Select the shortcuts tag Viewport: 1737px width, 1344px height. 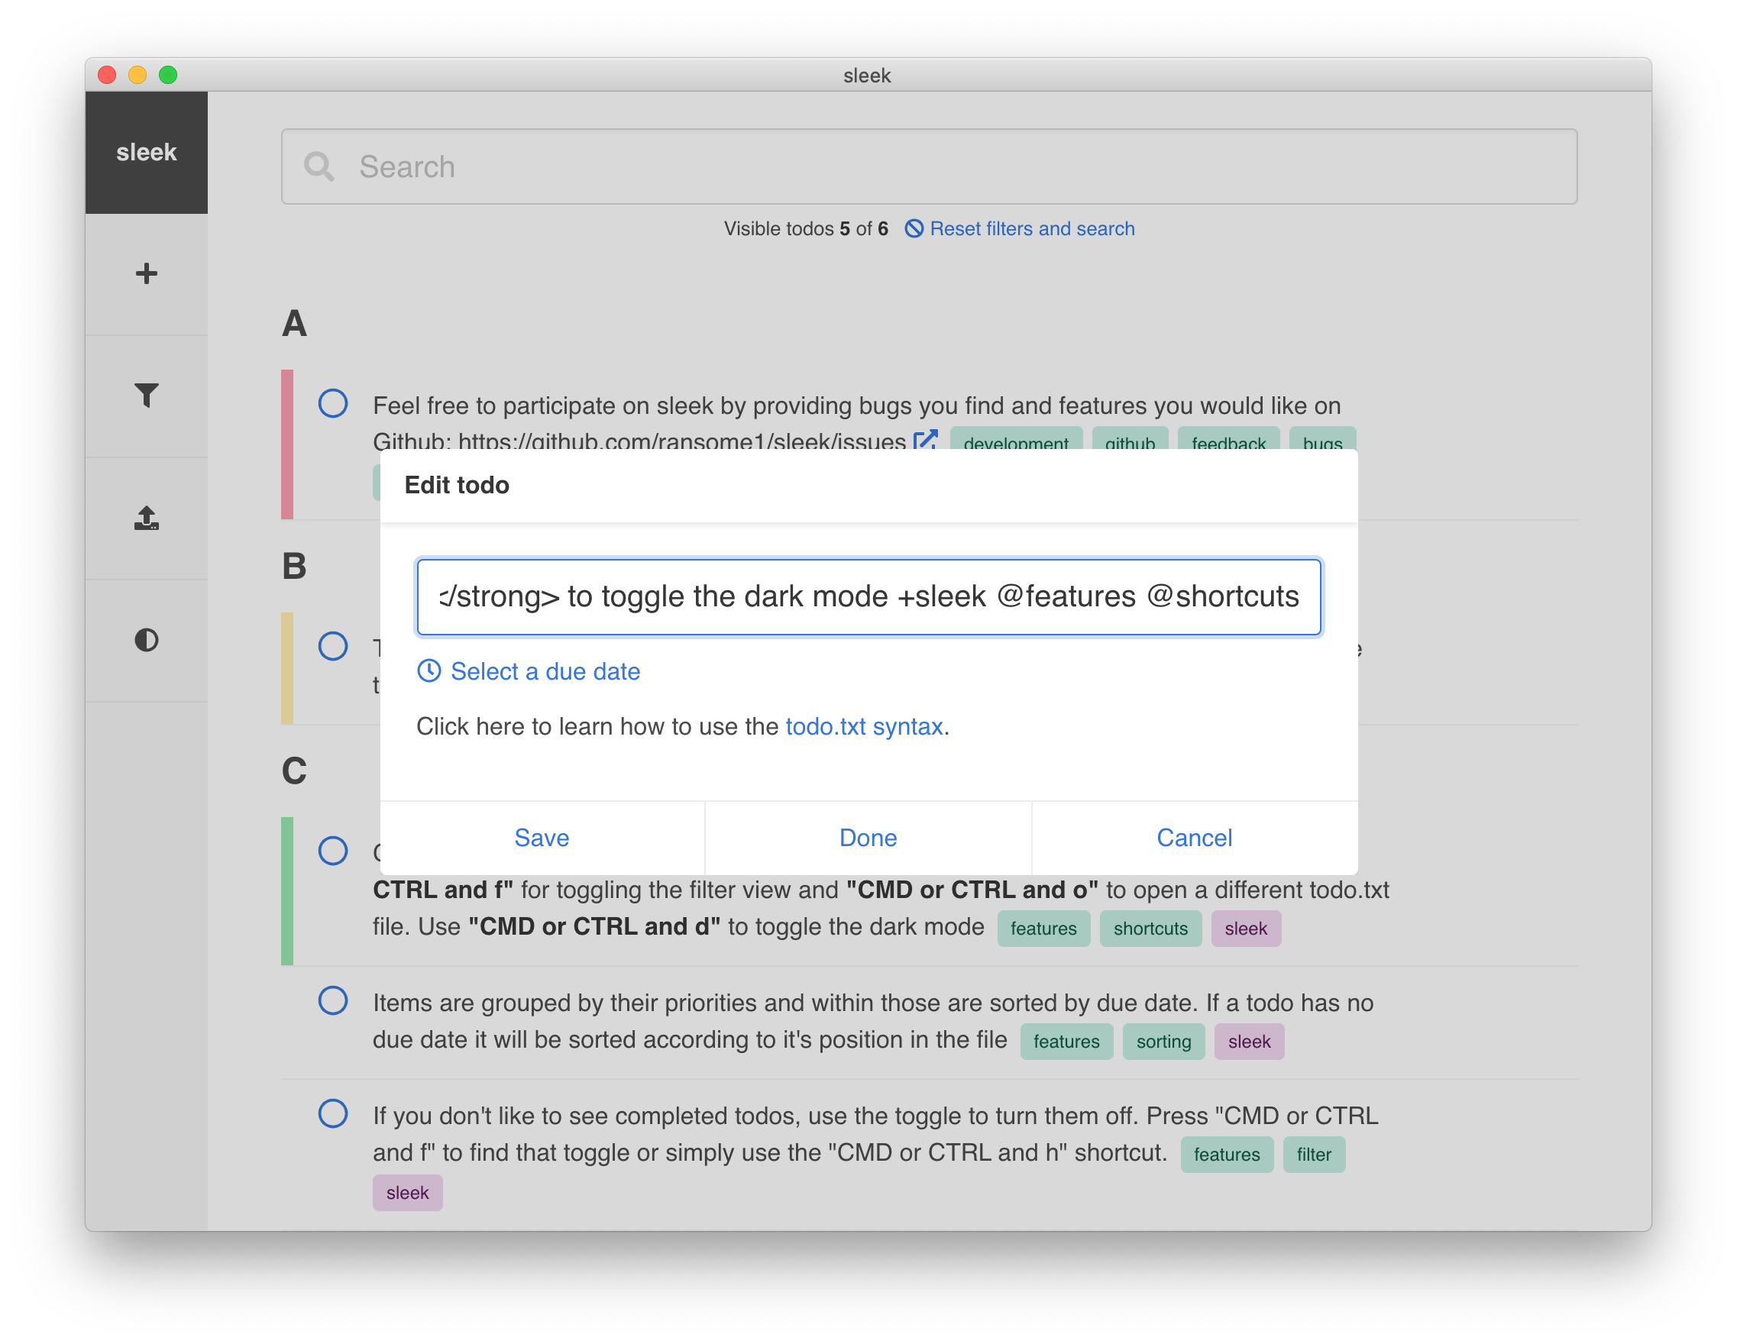tap(1151, 928)
